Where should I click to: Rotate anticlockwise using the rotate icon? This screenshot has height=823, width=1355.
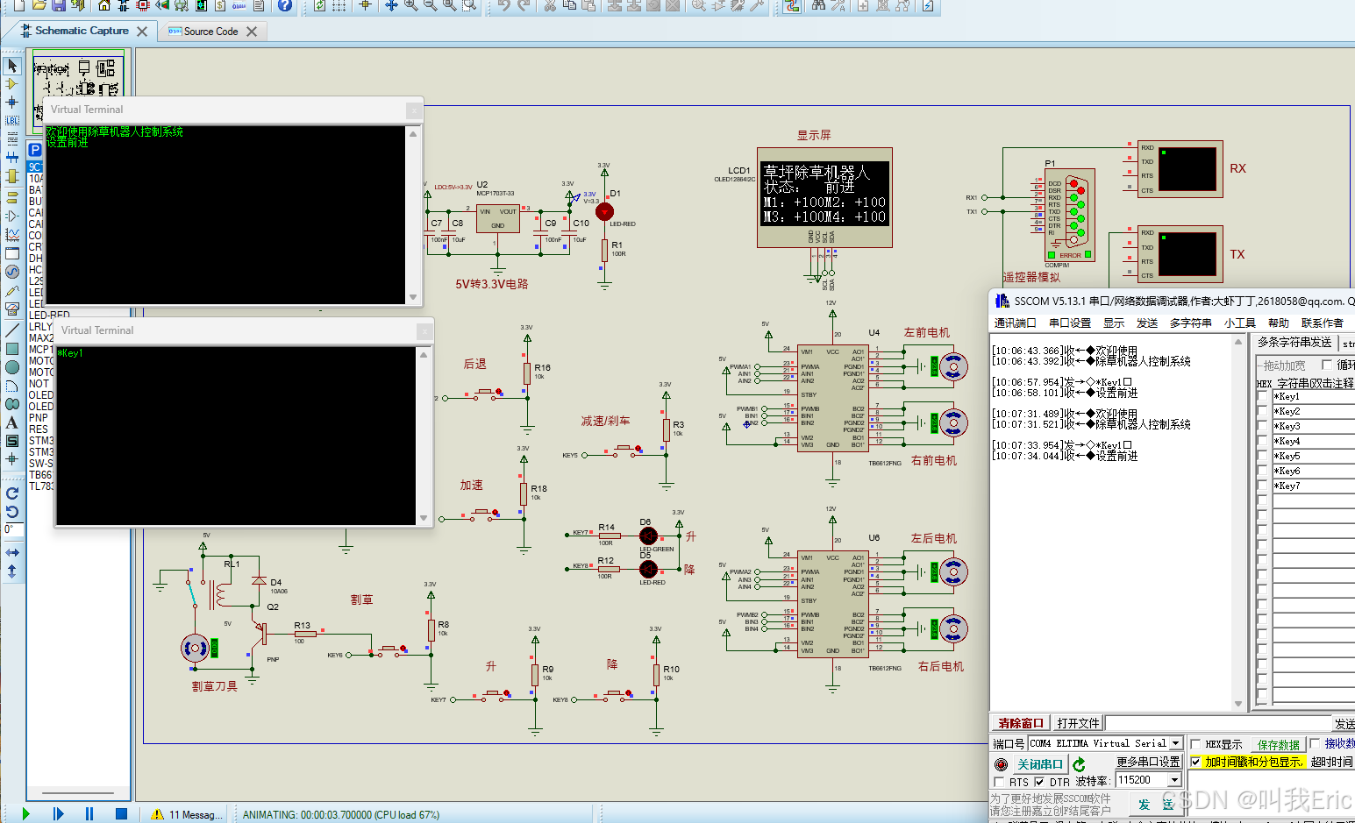click(12, 512)
